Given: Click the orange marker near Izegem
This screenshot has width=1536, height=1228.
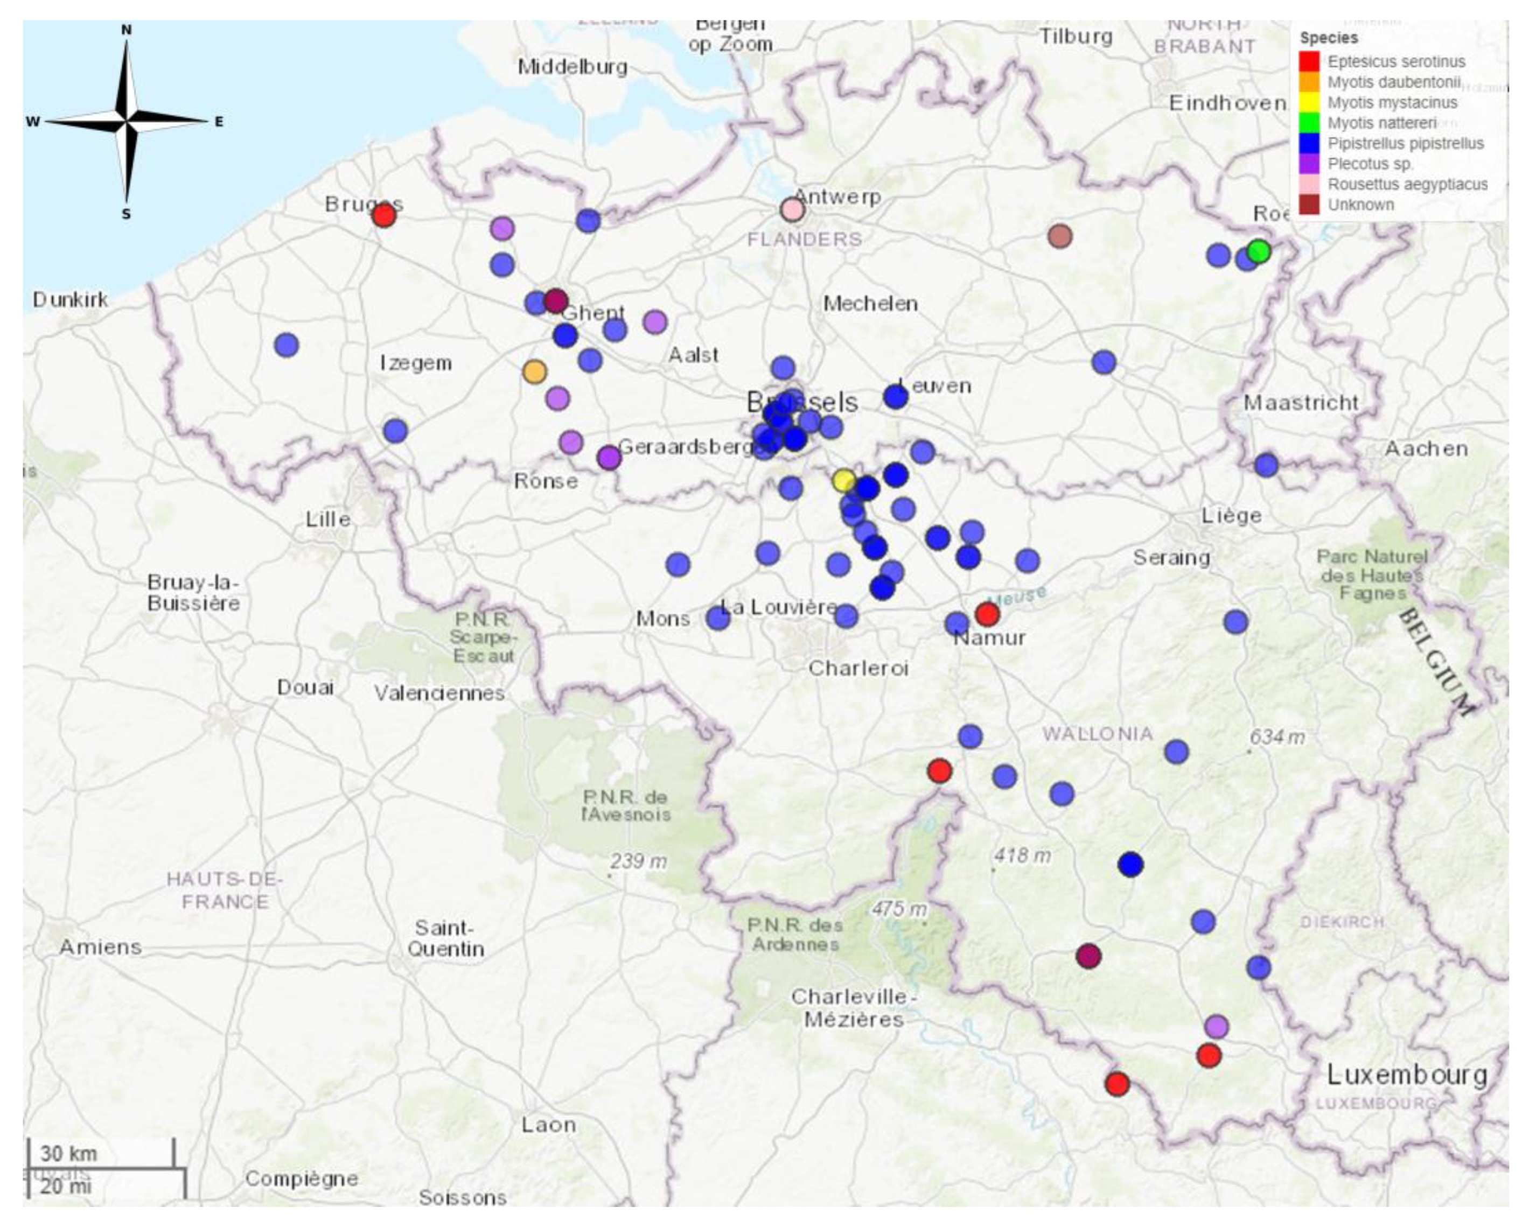Looking at the screenshot, I should click(534, 371).
